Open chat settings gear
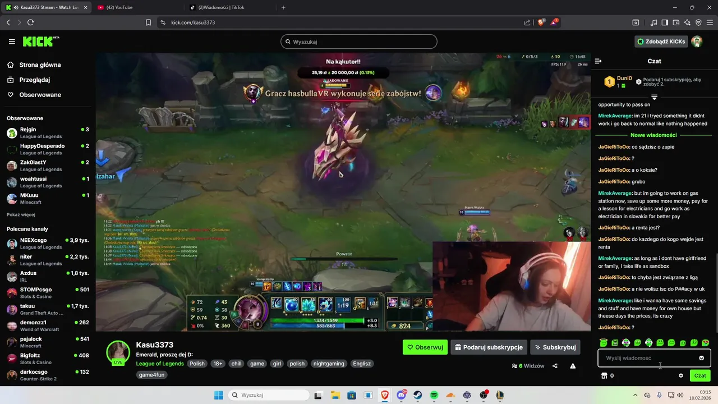 [x=681, y=375]
